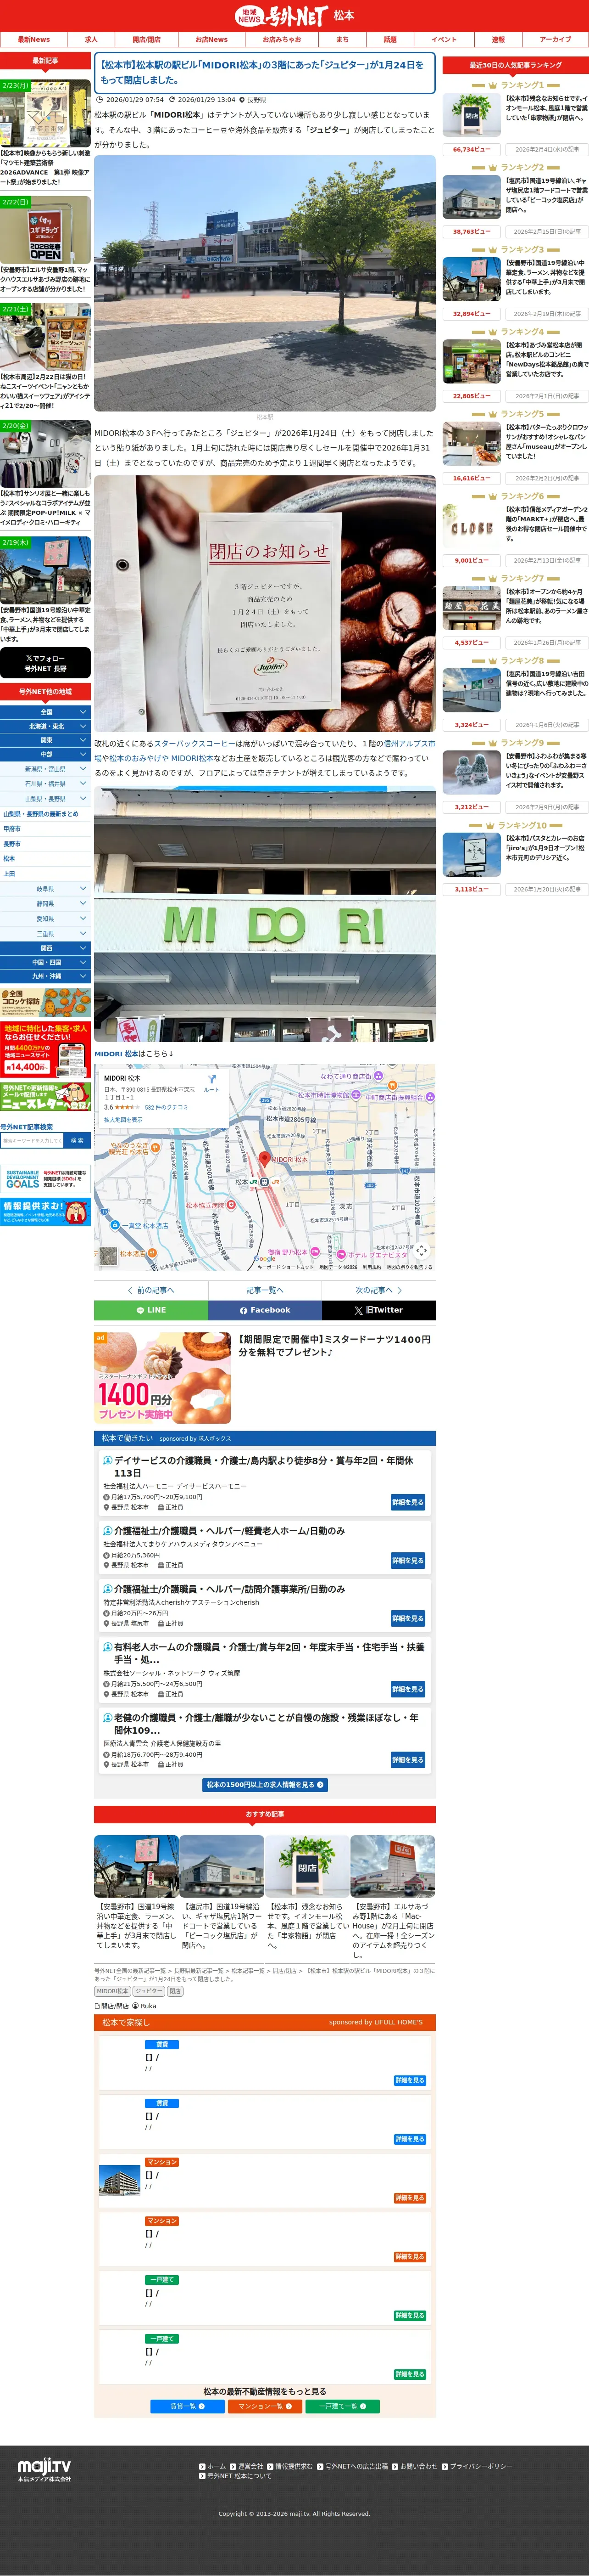The width and height of the screenshot is (589, 2576).
Task: Expand the 北海道・東北 region menu
Action: 45,726
